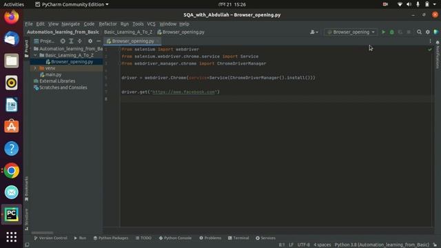Viewport: 441px width, 248px height.
Task: Open Google Chrome from the Ubuntu dock
Action: (x=12, y=171)
